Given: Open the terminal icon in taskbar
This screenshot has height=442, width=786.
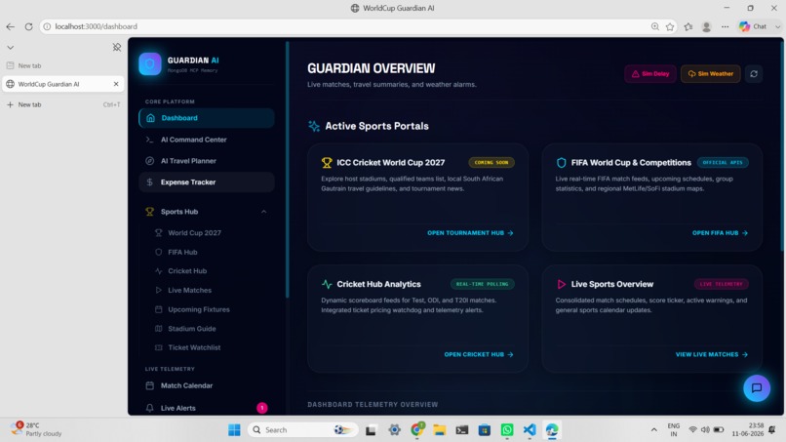Looking at the screenshot, I should 461,430.
